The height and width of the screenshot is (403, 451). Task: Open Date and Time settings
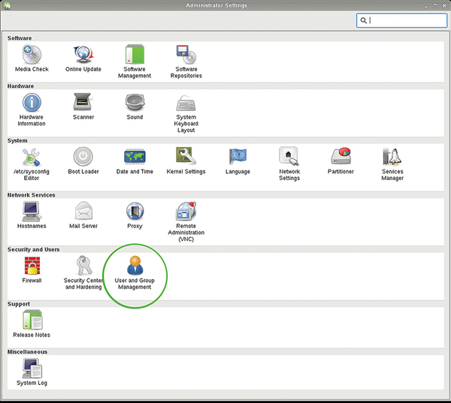[135, 161]
